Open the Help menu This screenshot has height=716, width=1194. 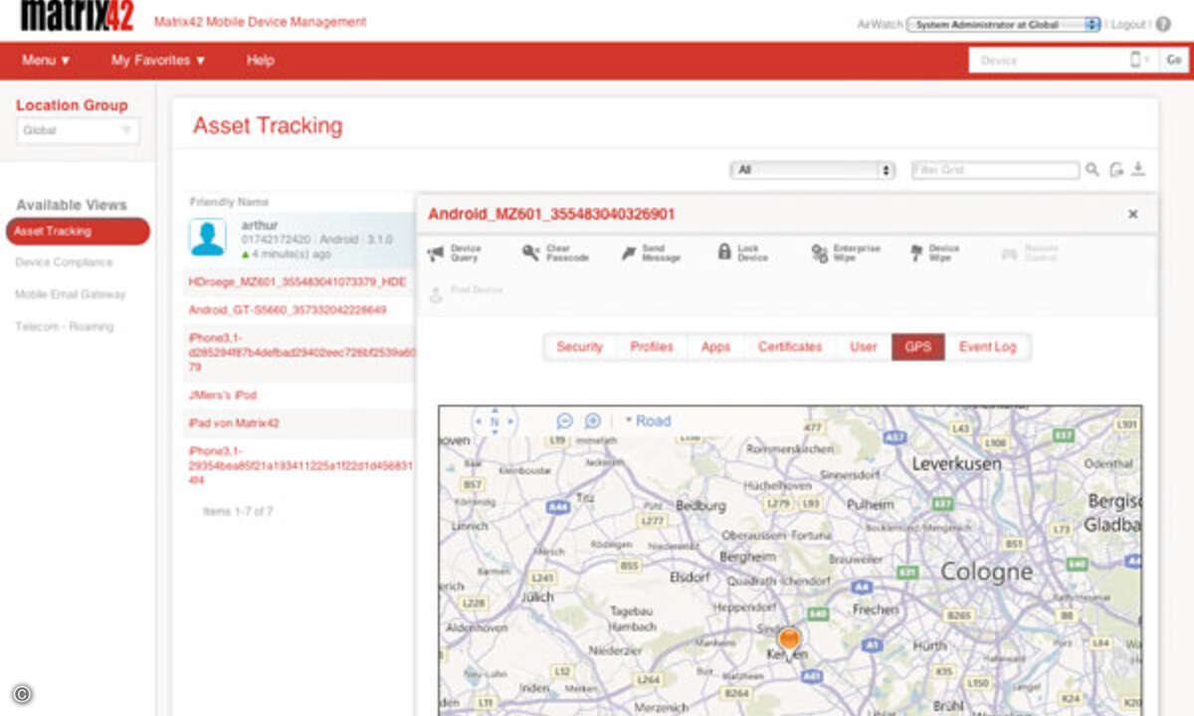coord(260,60)
